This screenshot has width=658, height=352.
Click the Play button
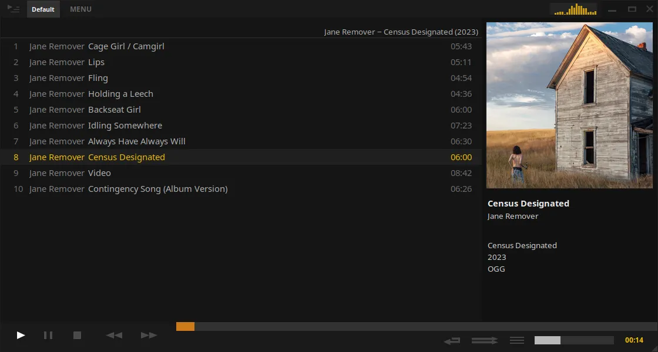point(21,335)
